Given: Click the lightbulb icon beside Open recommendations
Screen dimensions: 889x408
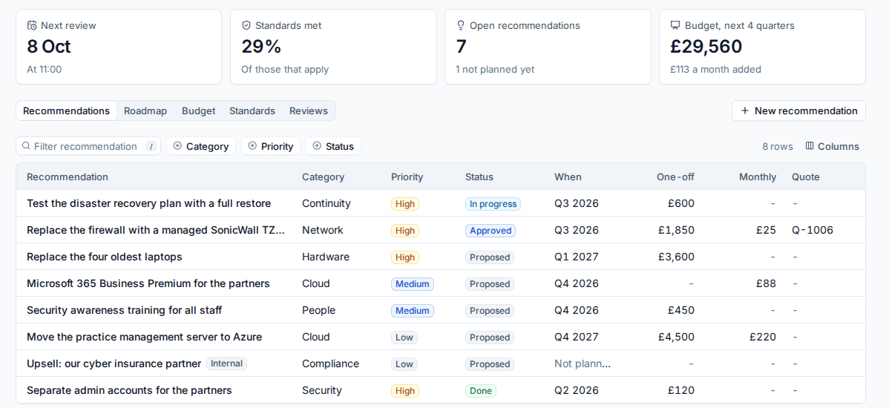Looking at the screenshot, I should (x=460, y=25).
